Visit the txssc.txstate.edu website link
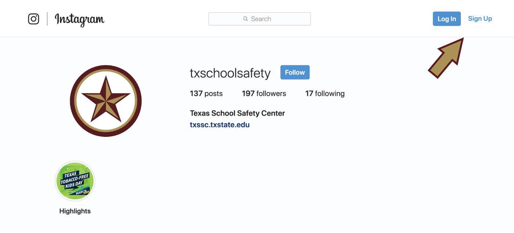The width and height of the screenshot is (514, 233). pyautogui.click(x=220, y=125)
